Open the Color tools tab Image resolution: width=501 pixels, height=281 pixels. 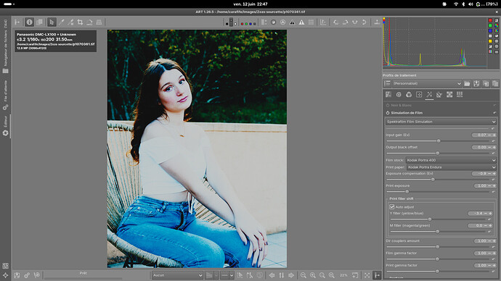click(409, 94)
